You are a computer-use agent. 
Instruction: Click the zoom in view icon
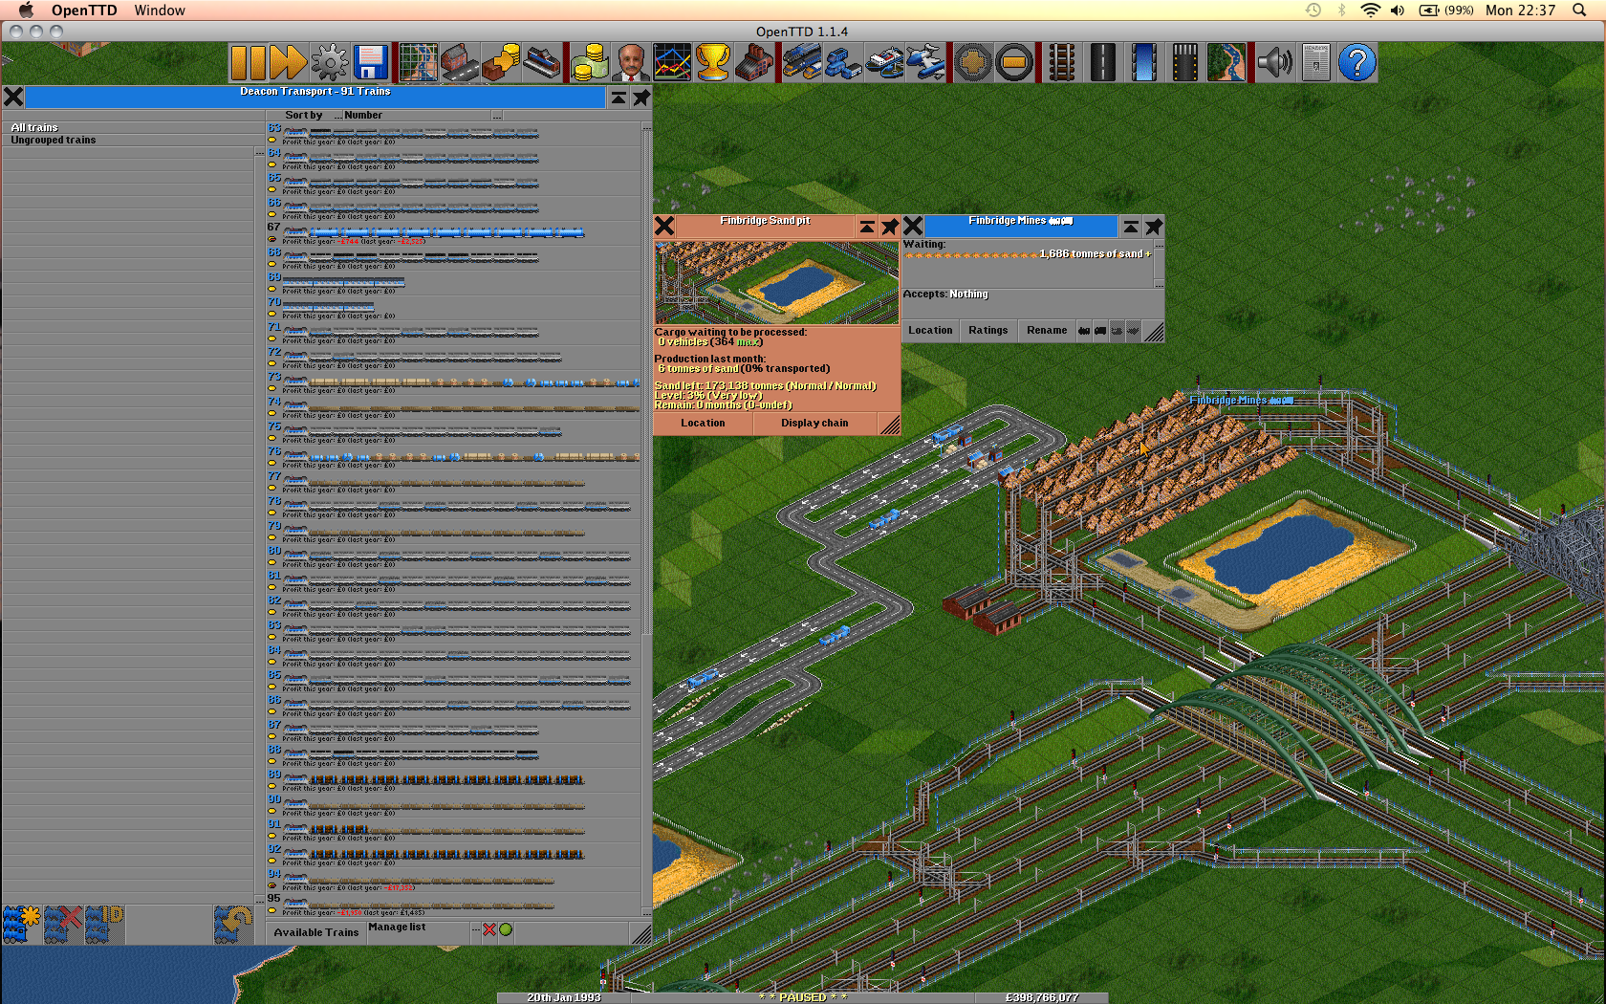coord(973,63)
